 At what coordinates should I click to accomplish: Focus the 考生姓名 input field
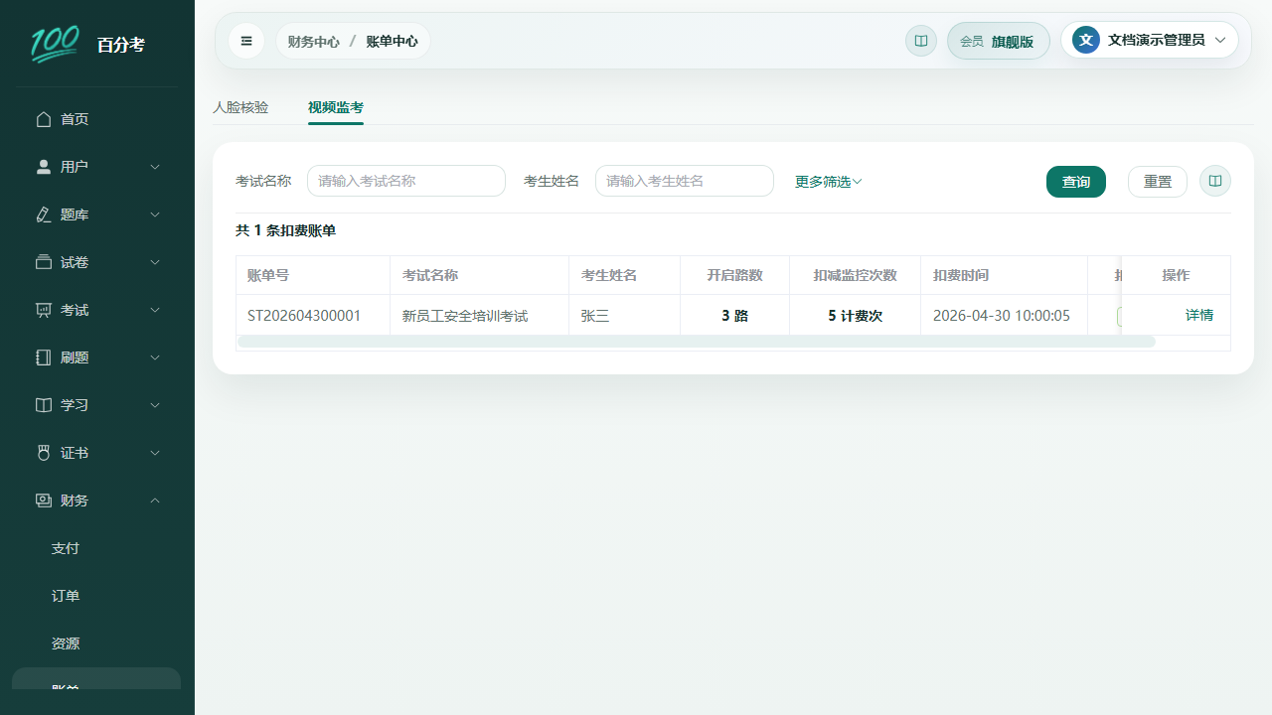[x=685, y=181]
